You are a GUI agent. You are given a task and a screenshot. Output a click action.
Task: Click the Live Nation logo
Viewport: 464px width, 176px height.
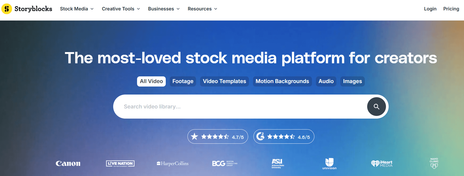pyautogui.click(x=120, y=163)
